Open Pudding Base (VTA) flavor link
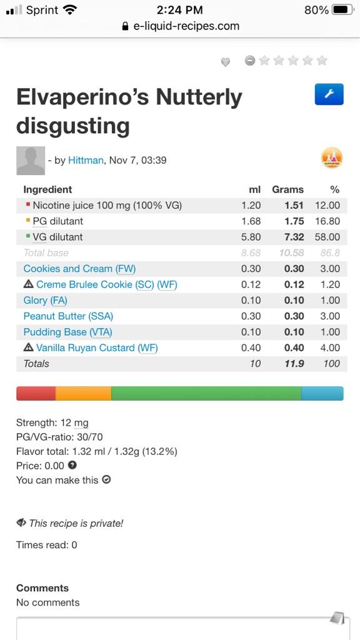The width and height of the screenshot is (360, 640). (x=67, y=332)
